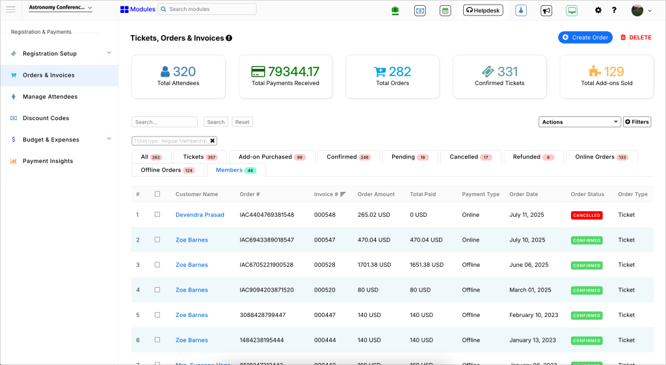The width and height of the screenshot is (666, 365).
Task: Check the checkbox for invoice 000520
Action: 157,290
